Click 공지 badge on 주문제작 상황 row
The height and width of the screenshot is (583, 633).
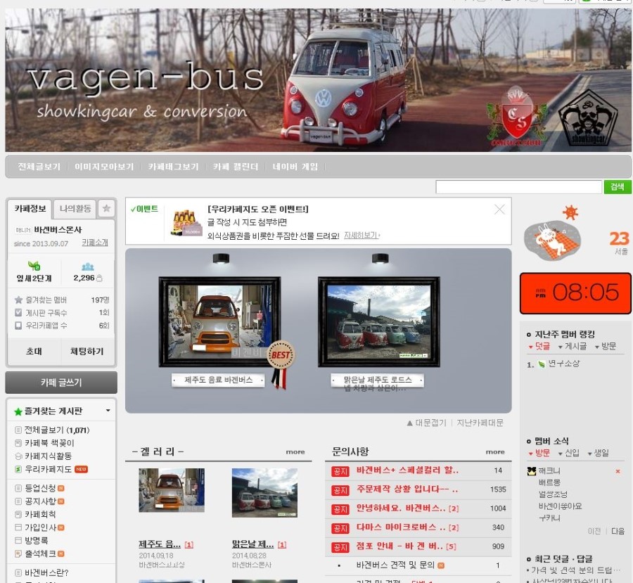(340, 490)
